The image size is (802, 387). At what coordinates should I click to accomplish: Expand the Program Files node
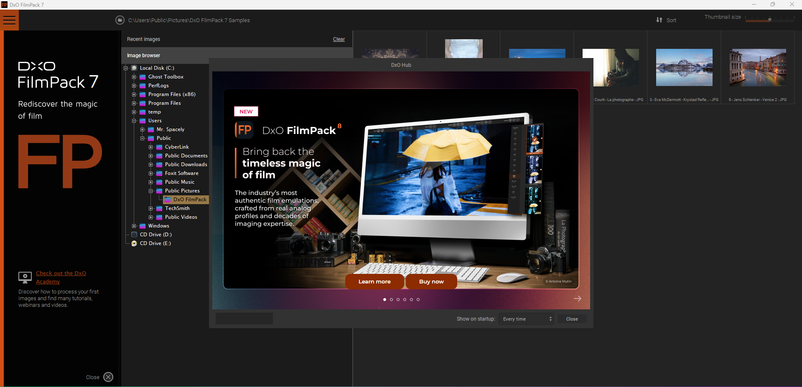click(x=134, y=103)
